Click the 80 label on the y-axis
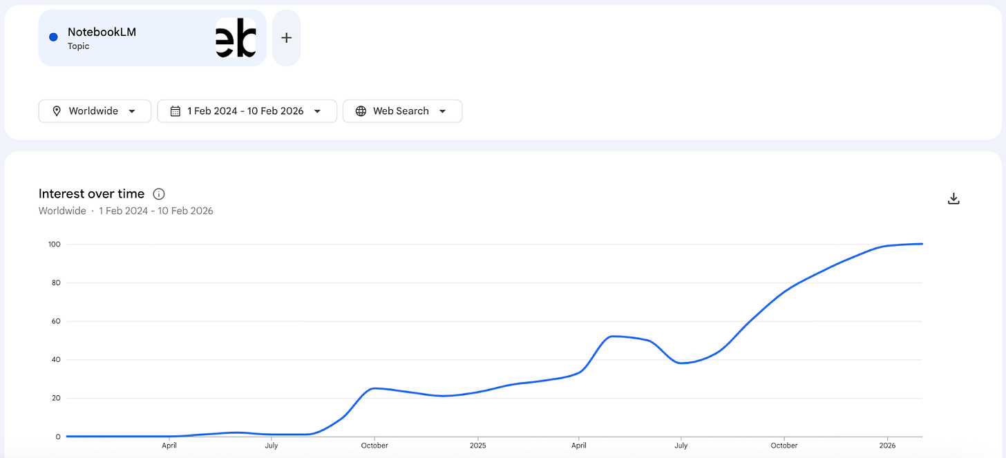The image size is (1006, 458). (x=57, y=283)
